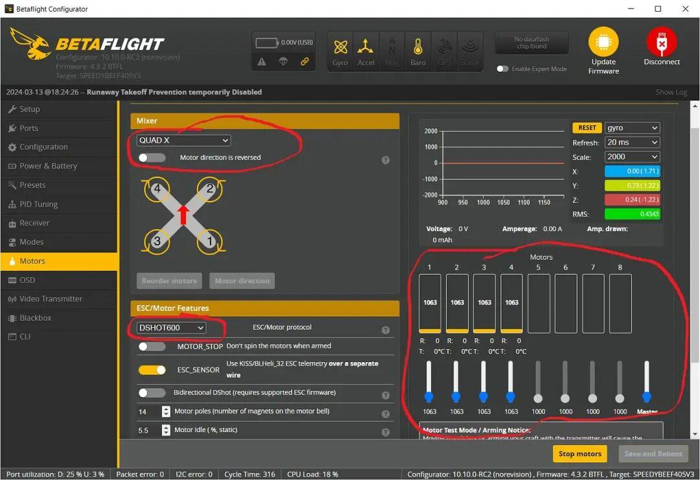Open help for Motor Idle
700x480 pixels.
coord(386,433)
